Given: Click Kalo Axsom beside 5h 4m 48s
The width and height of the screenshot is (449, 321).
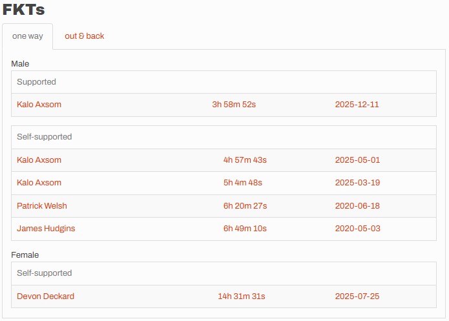Looking at the screenshot, I should pos(39,183).
